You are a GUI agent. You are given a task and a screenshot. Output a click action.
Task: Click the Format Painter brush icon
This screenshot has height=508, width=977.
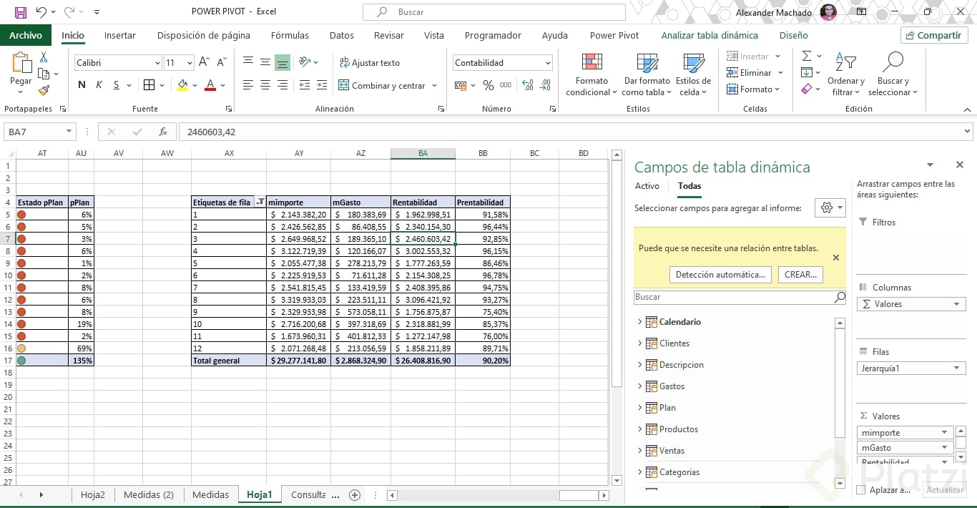pyautogui.click(x=44, y=91)
